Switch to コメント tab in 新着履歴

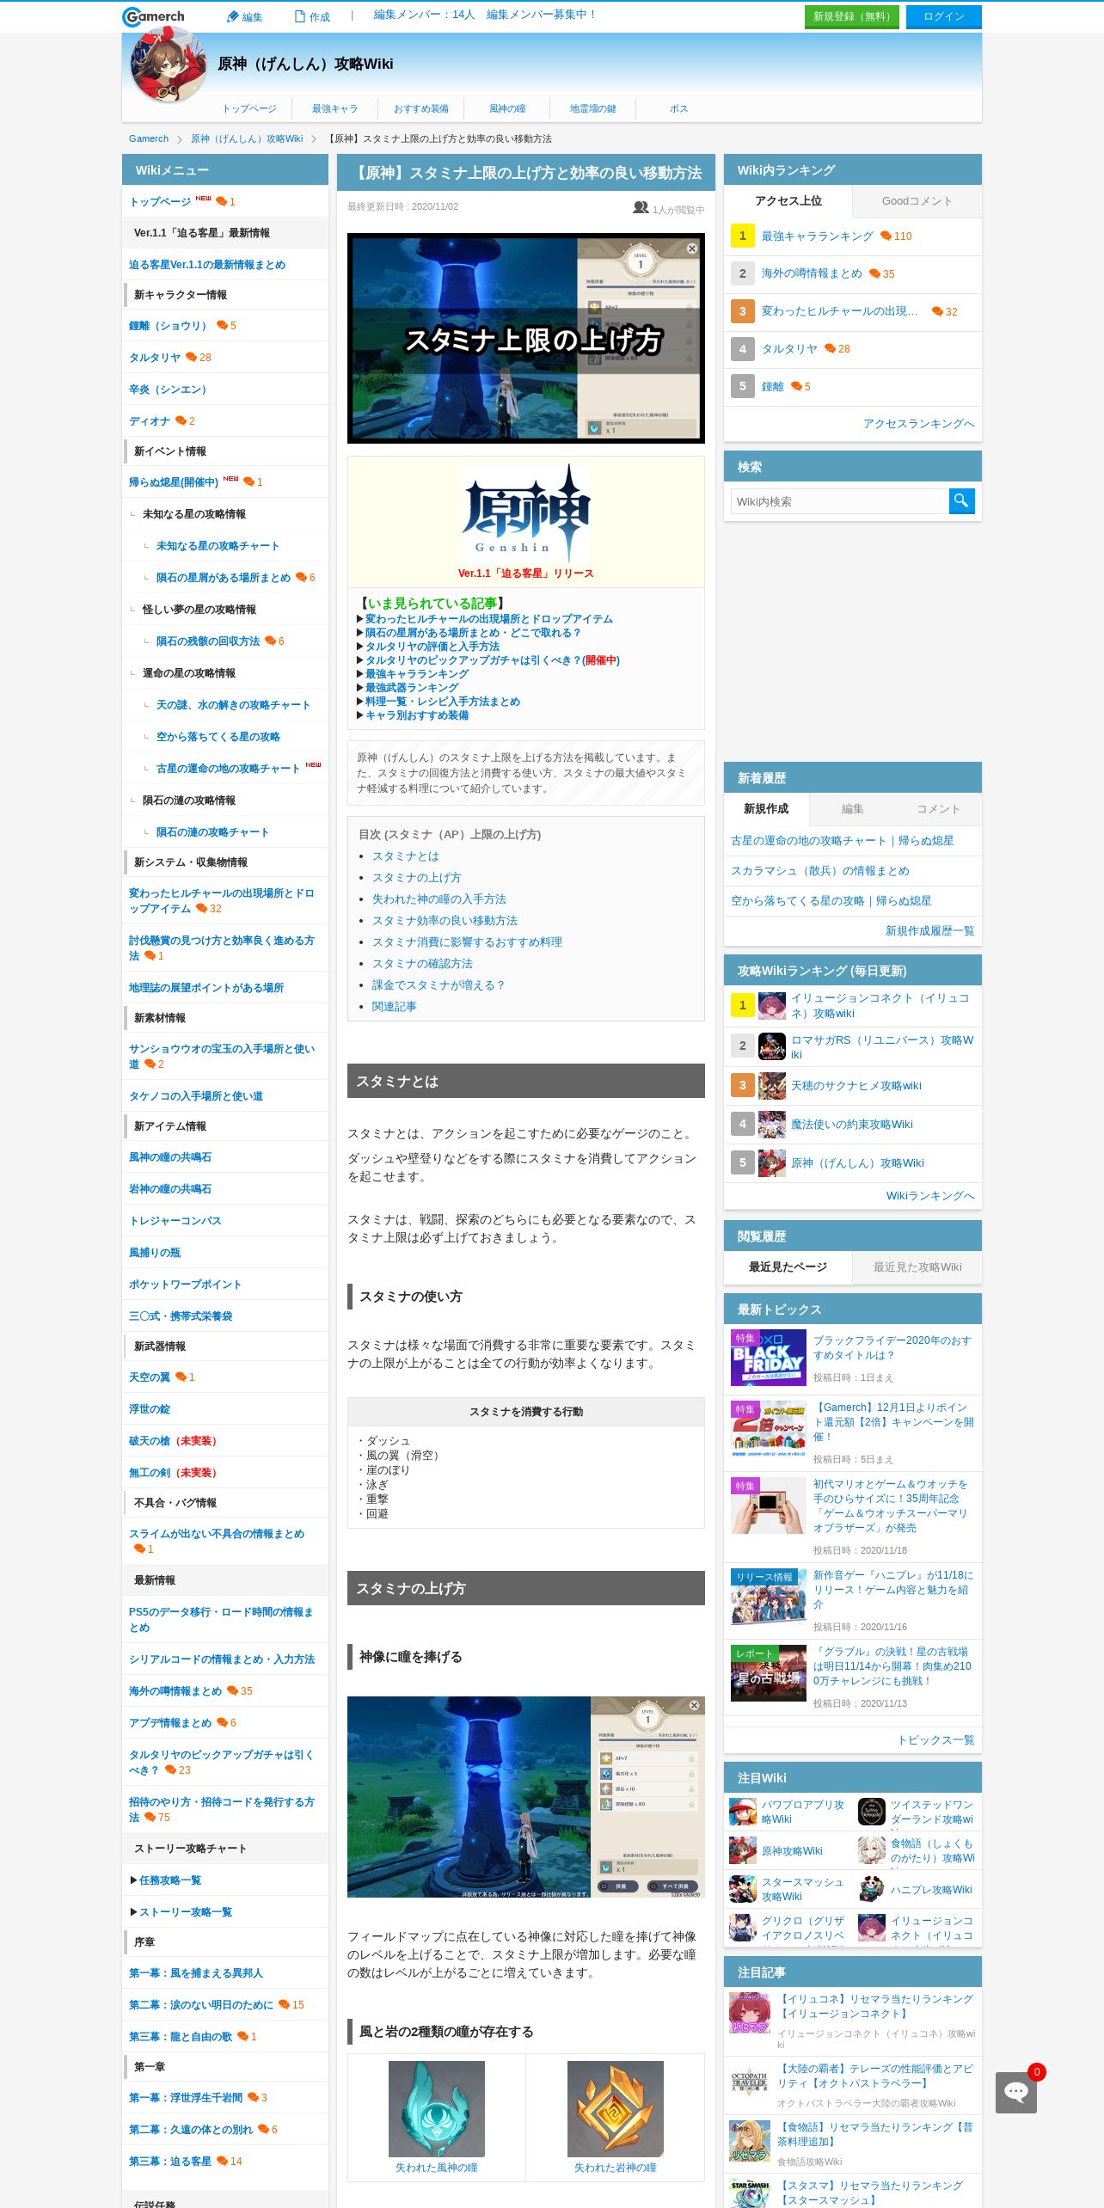click(x=938, y=809)
